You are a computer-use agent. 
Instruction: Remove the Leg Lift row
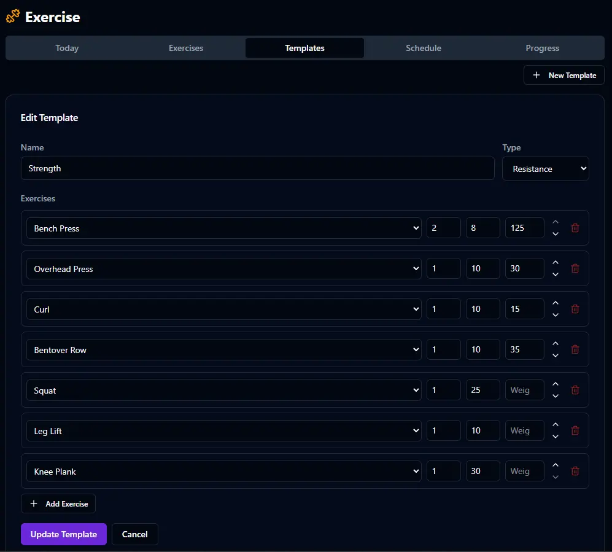pyautogui.click(x=575, y=430)
